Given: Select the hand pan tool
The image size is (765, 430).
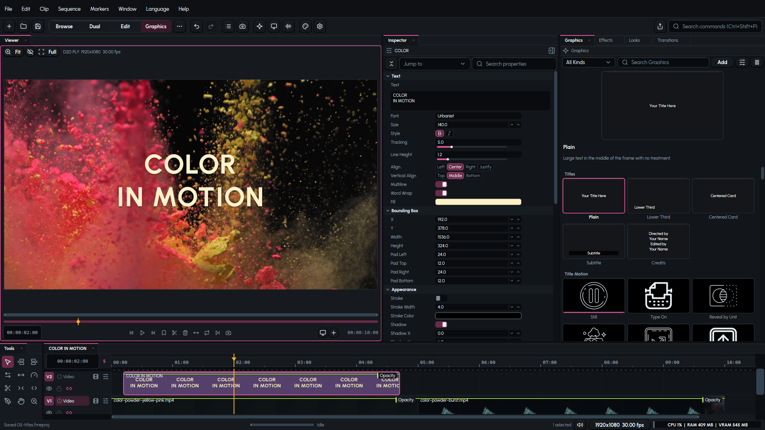Looking at the screenshot, I should 21,401.
